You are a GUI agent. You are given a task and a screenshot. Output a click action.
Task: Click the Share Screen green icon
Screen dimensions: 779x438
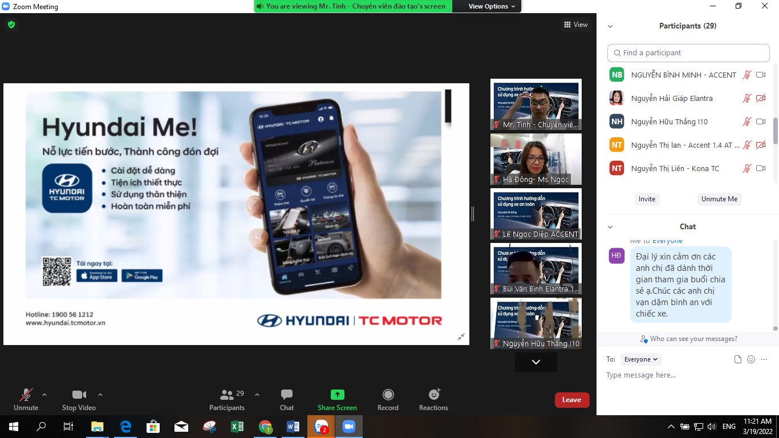click(338, 395)
